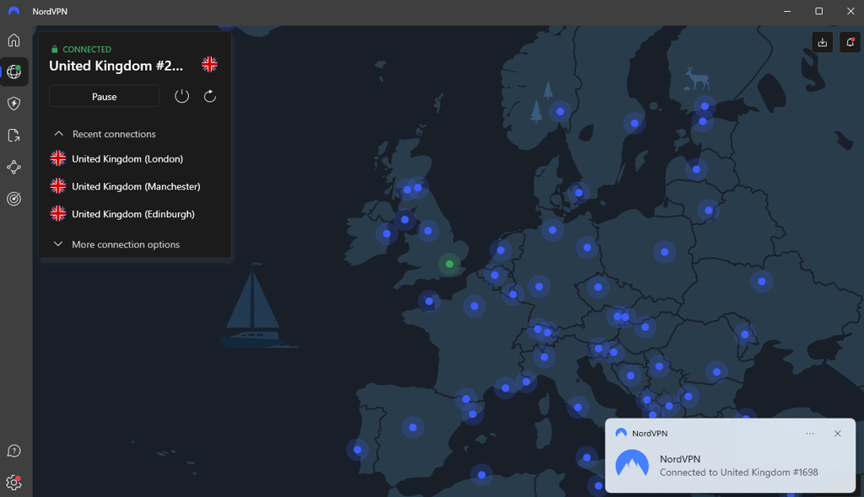Click the disconnect power icon
The image size is (864, 497).
coord(182,96)
